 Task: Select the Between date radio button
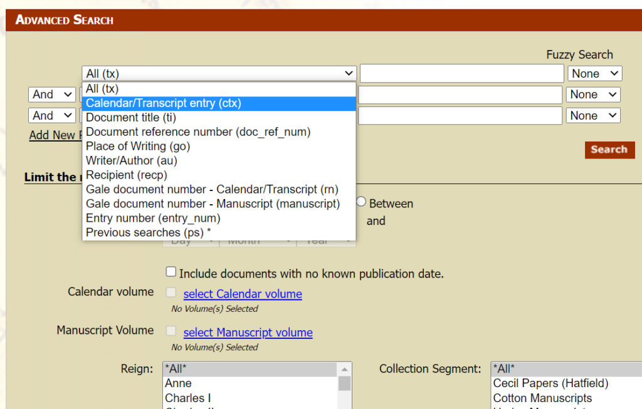(361, 202)
